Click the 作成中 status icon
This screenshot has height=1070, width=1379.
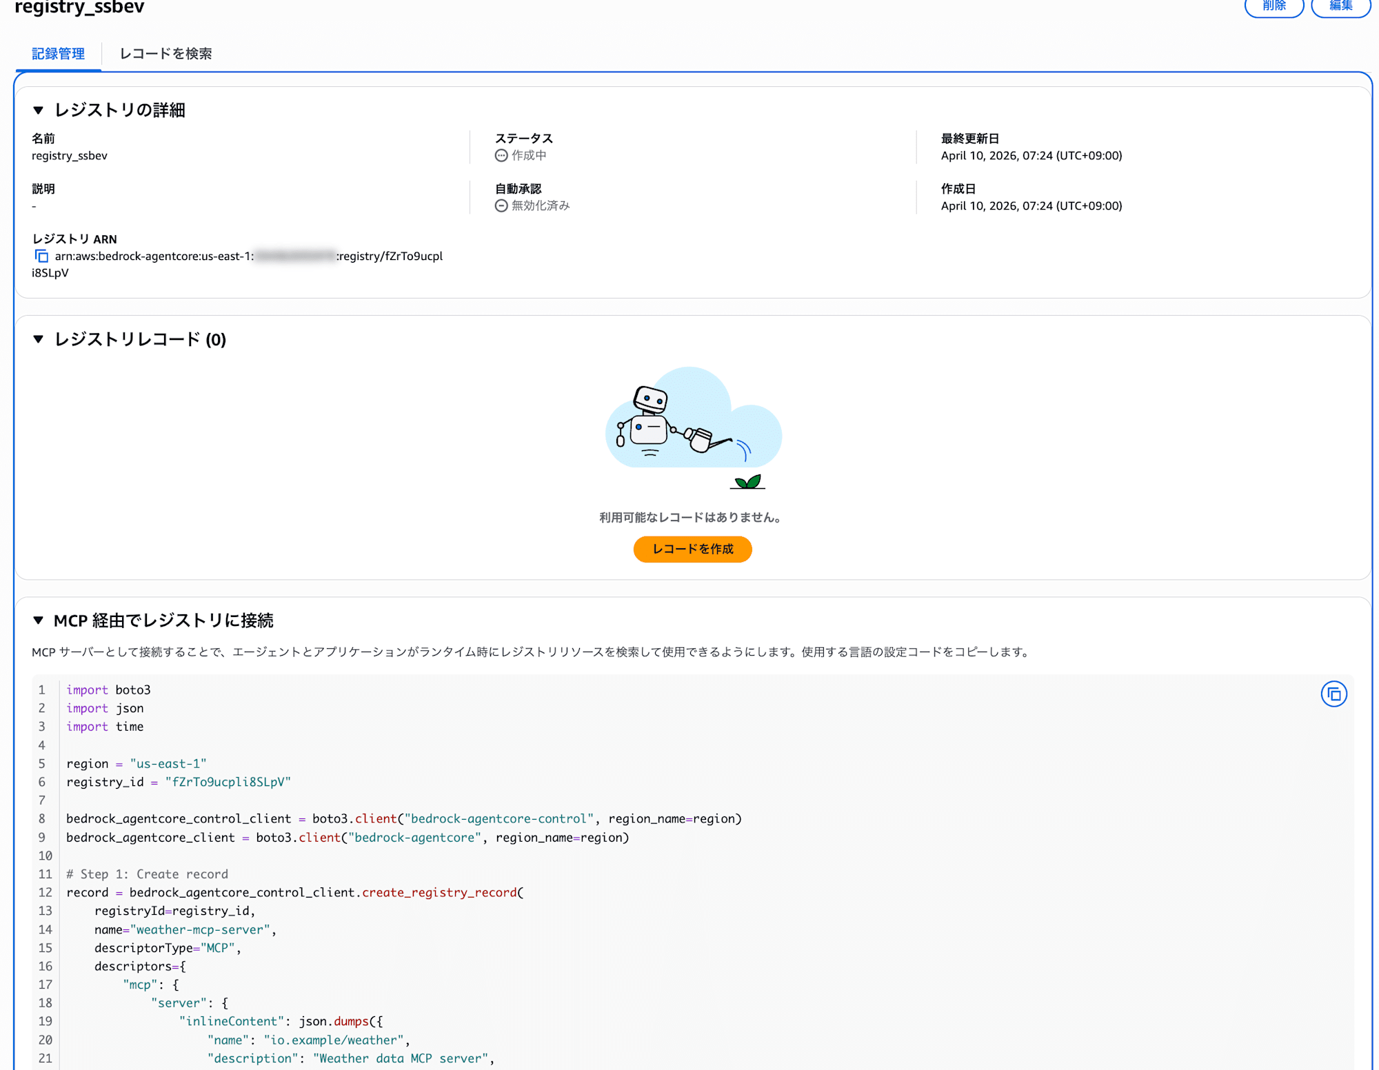(x=501, y=156)
